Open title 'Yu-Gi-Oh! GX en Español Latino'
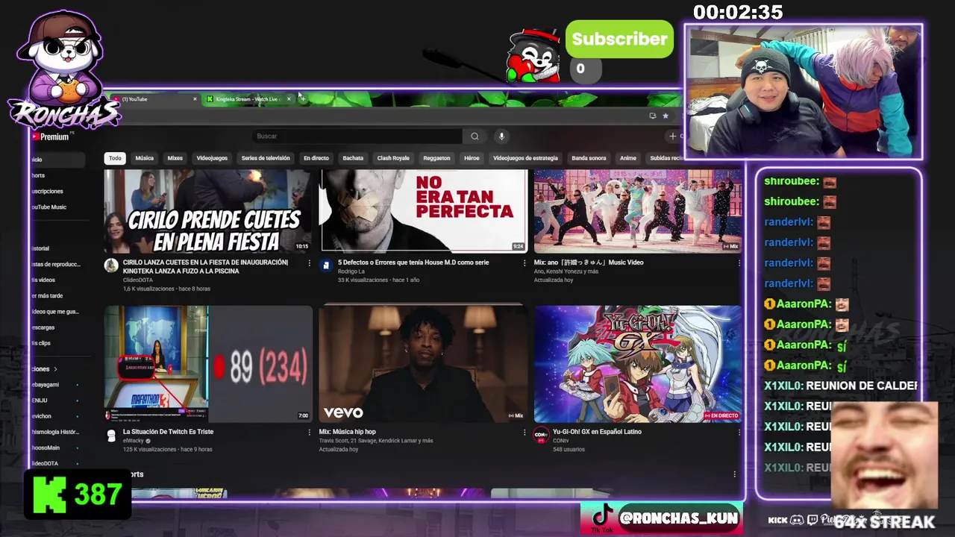 597,432
